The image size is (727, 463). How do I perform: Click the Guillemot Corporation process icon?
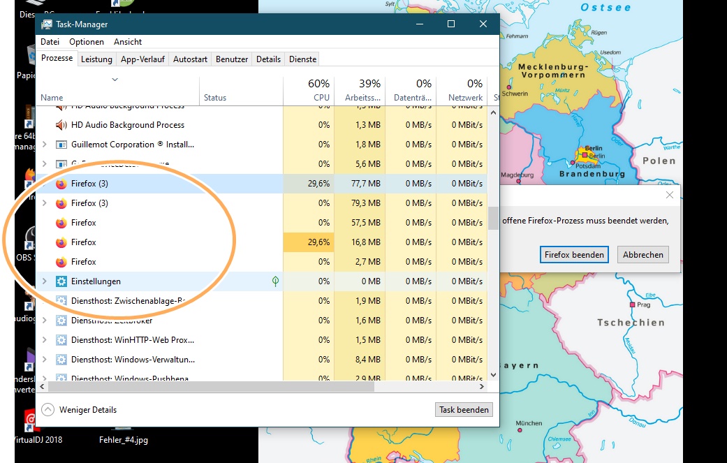(61, 145)
